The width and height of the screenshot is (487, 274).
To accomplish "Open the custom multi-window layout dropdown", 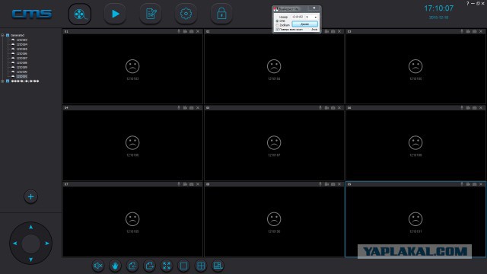I will [x=218, y=266].
